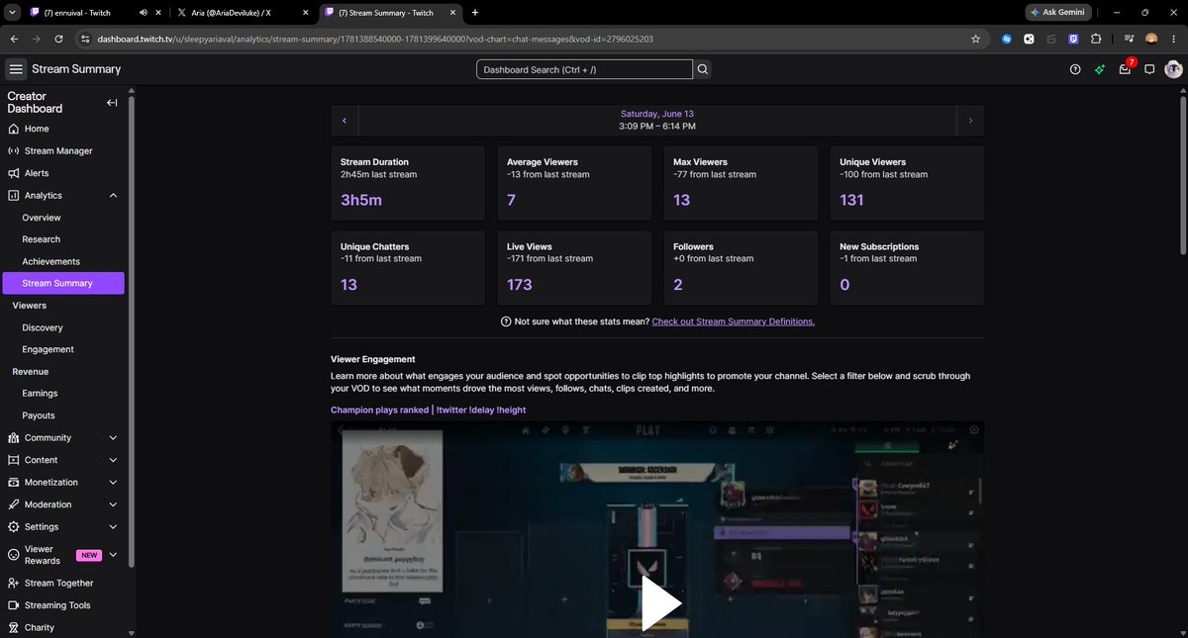Screen dimensions: 1188x638
Task: Click the sidebar scroll down arrow
Action: 132,632
